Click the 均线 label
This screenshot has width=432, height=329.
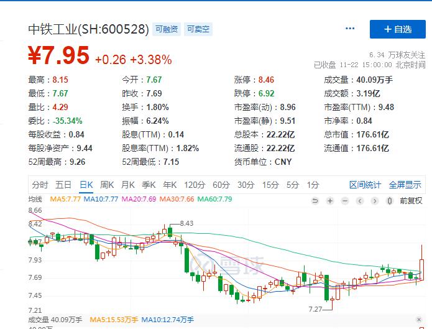point(35,199)
